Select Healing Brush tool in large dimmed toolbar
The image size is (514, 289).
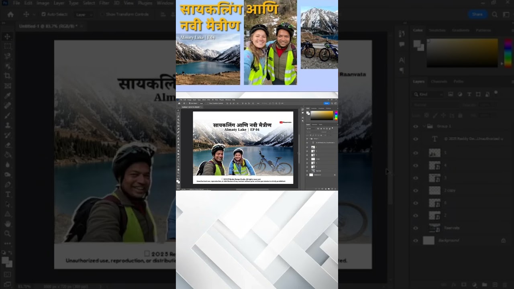(x=7, y=105)
